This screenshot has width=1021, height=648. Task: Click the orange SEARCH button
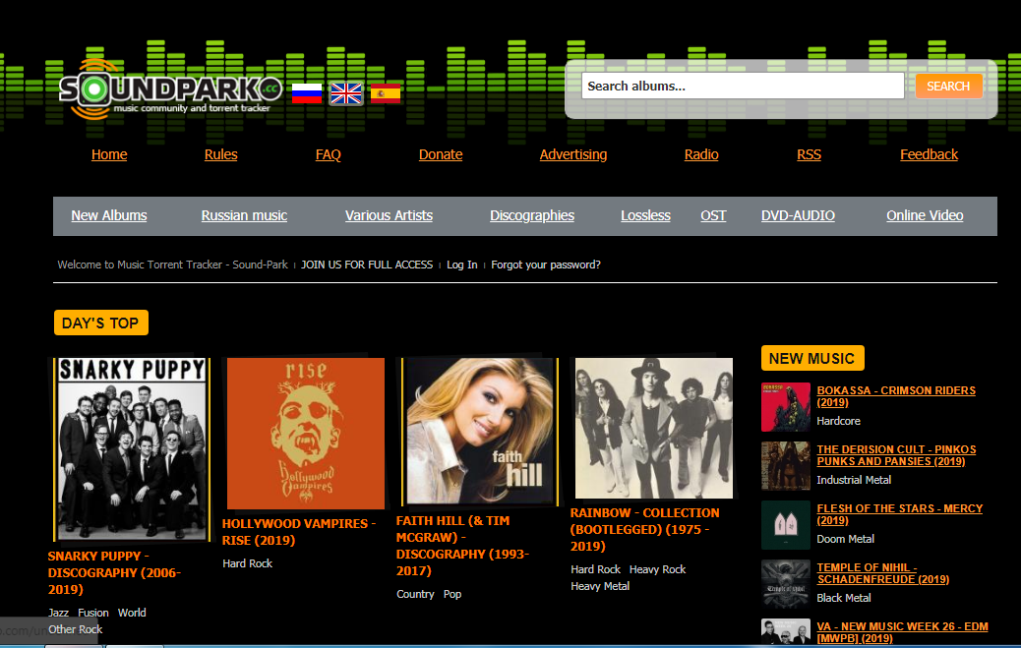(948, 86)
